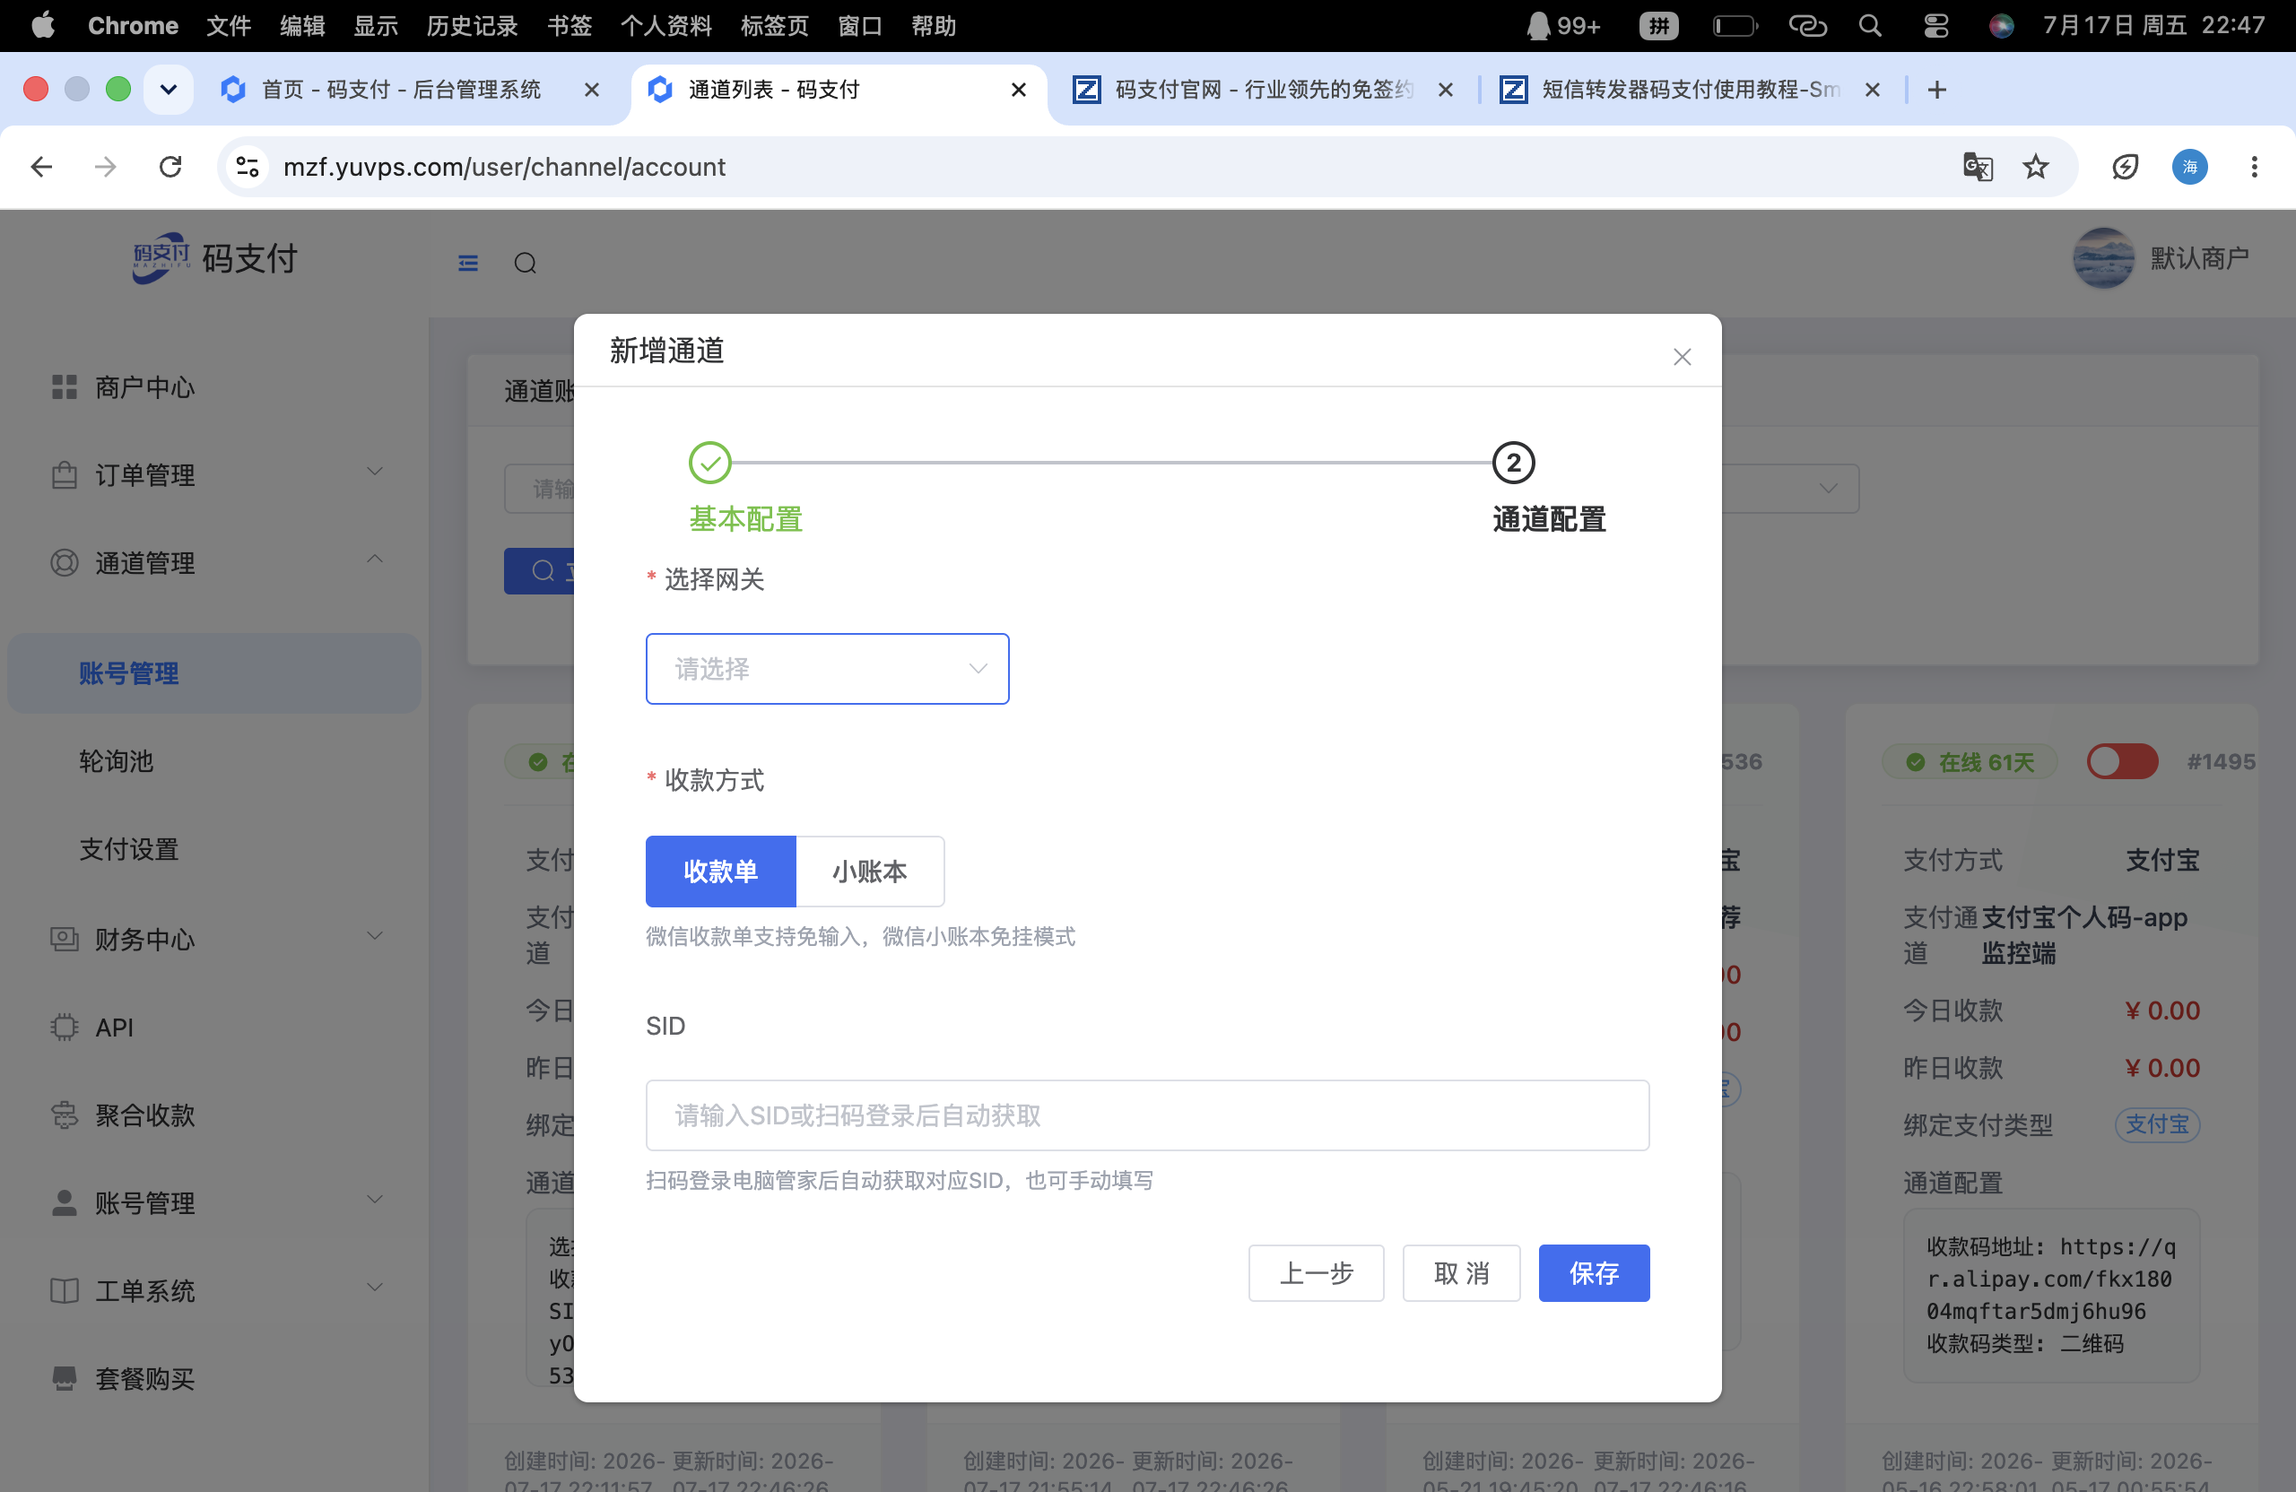Open 套餐购买 in the sidebar

(214, 1378)
